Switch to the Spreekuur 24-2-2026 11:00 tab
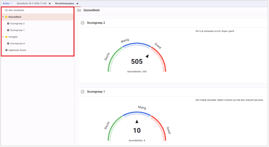Viewport: 269px width, 147px height. tap(31, 4)
